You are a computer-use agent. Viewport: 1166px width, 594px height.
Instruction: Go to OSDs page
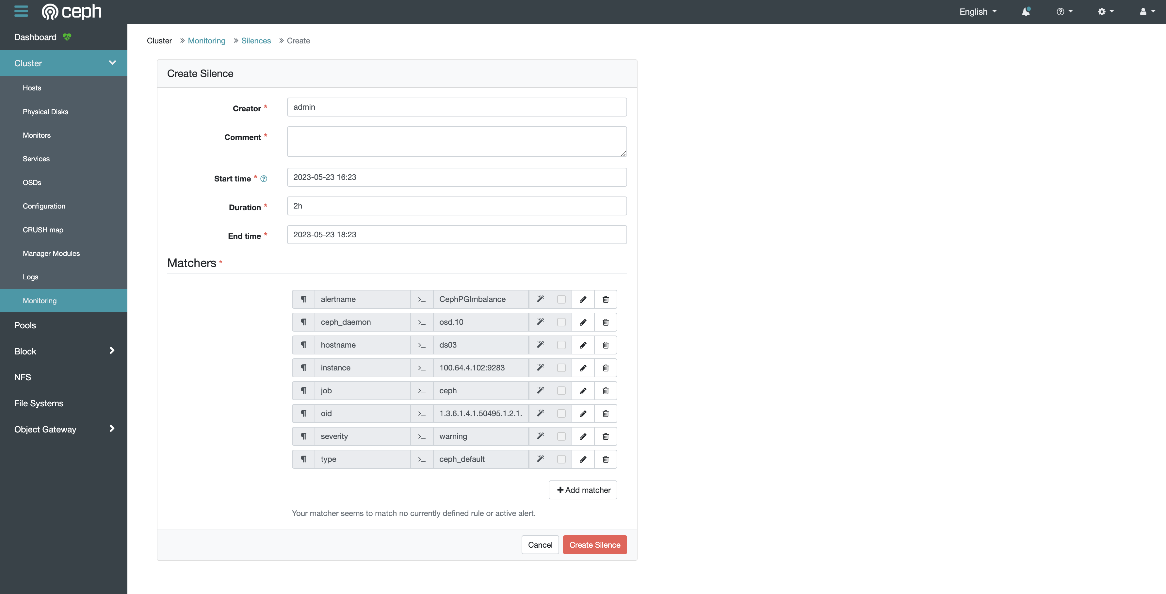32,182
